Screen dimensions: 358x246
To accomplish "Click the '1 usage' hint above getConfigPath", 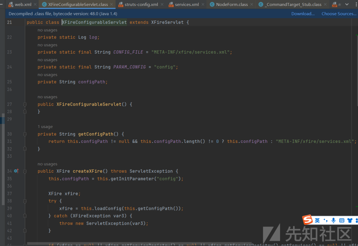I will pyautogui.click(x=45, y=127).
